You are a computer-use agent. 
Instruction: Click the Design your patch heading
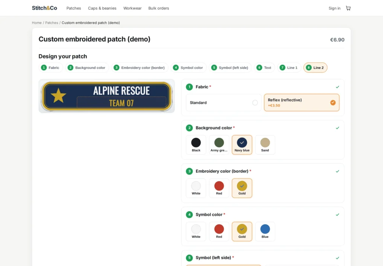click(x=63, y=56)
